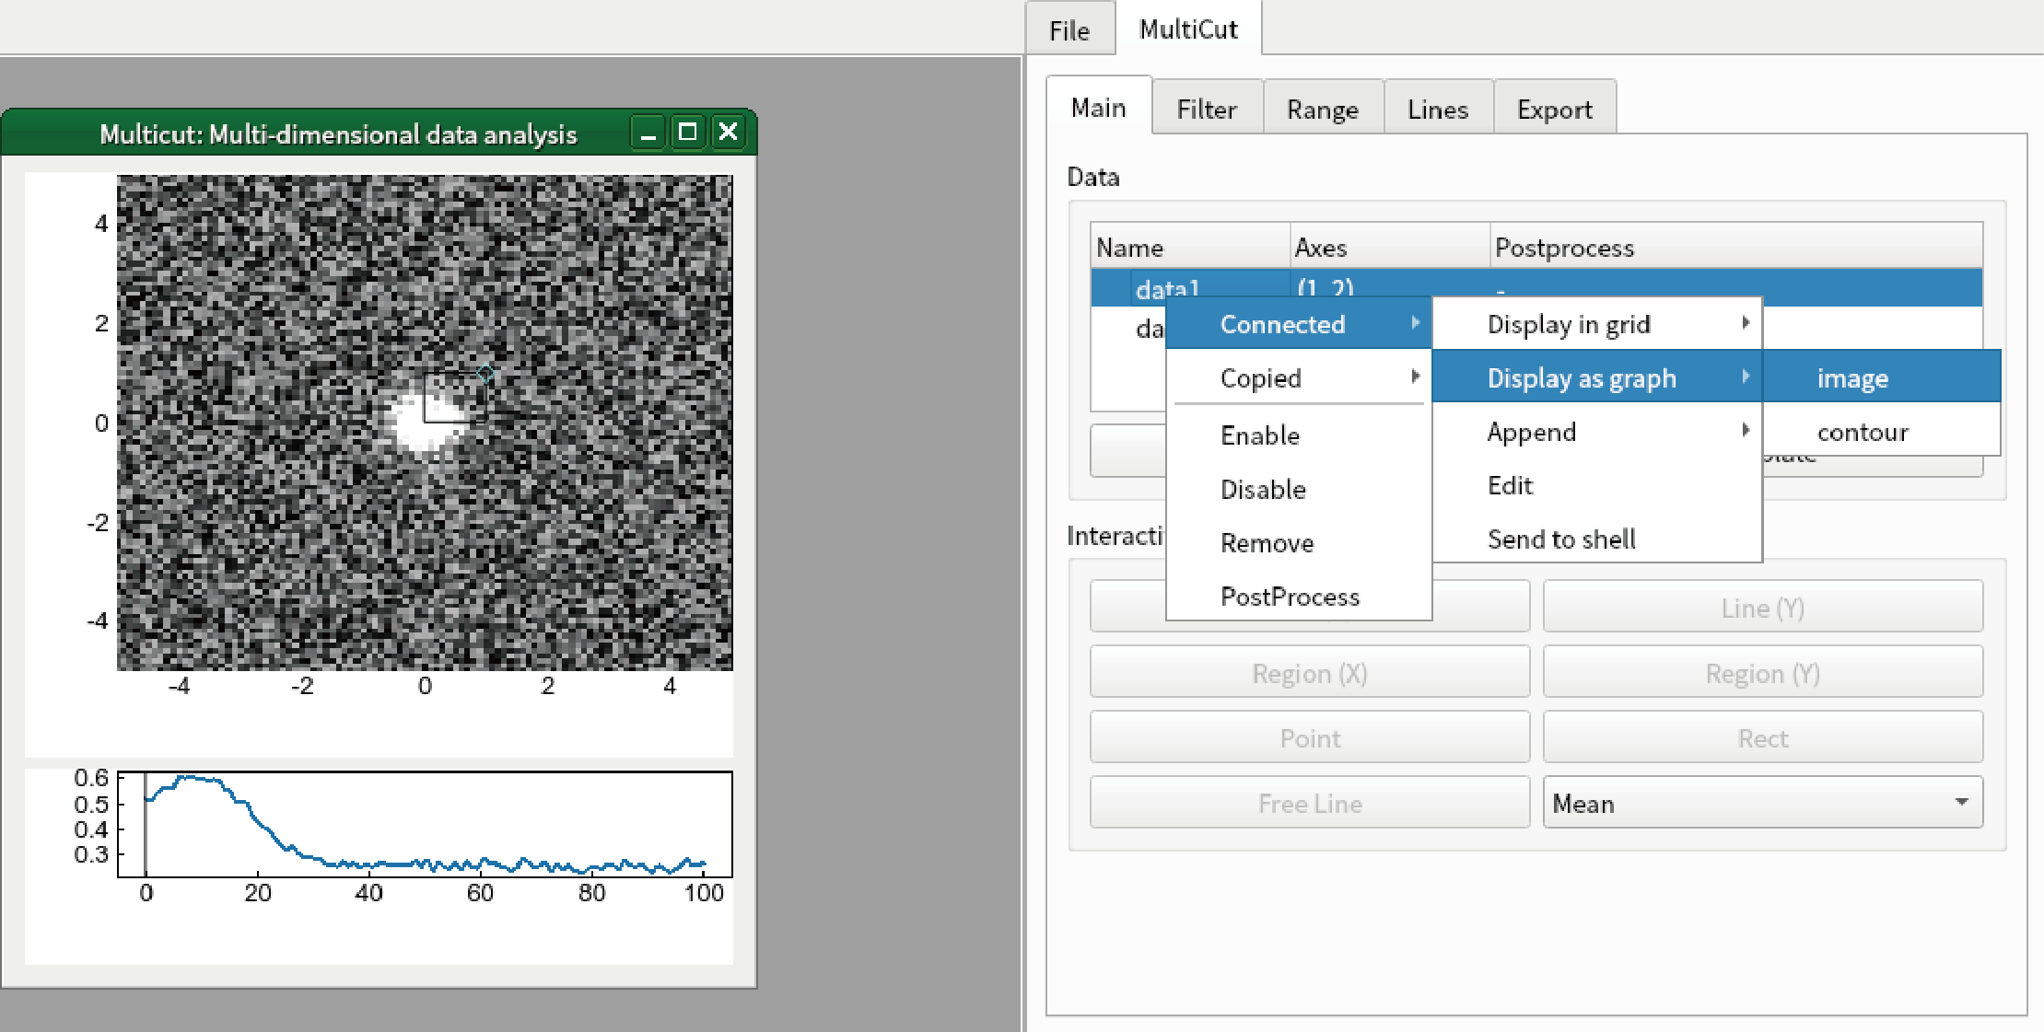Click the Line (Y) button
Image resolution: width=2044 pixels, height=1032 pixels.
(x=1762, y=608)
